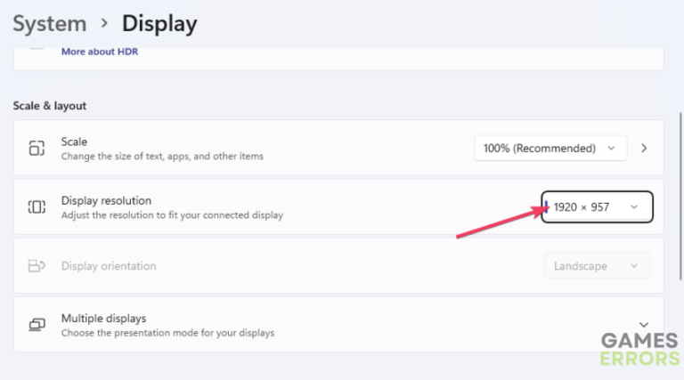Viewport: 684px width, 380px height.
Task: Click the "Change the size of text" description
Action: pos(162,157)
